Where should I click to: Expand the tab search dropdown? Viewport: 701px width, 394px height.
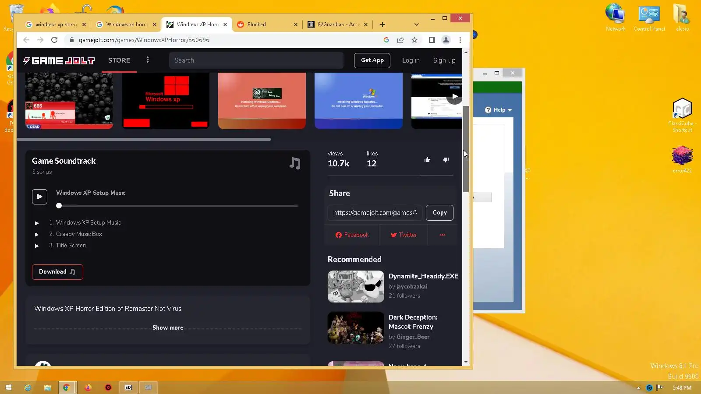(x=417, y=25)
